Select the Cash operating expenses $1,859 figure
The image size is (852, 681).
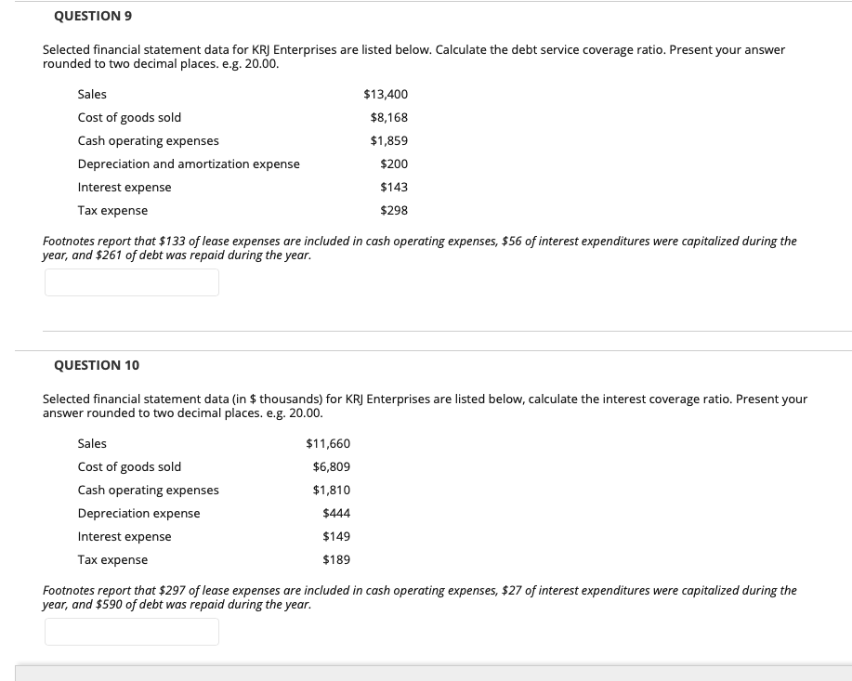(x=388, y=140)
